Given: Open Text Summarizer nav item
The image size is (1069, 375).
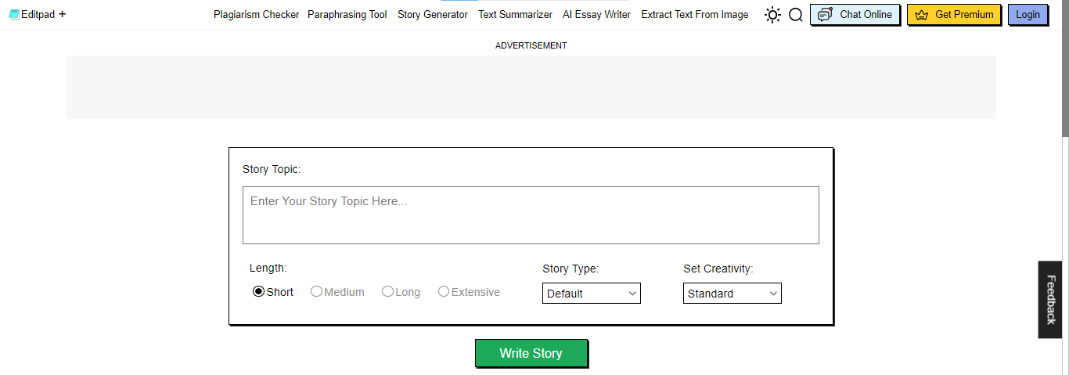Looking at the screenshot, I should tap(515, 14).
